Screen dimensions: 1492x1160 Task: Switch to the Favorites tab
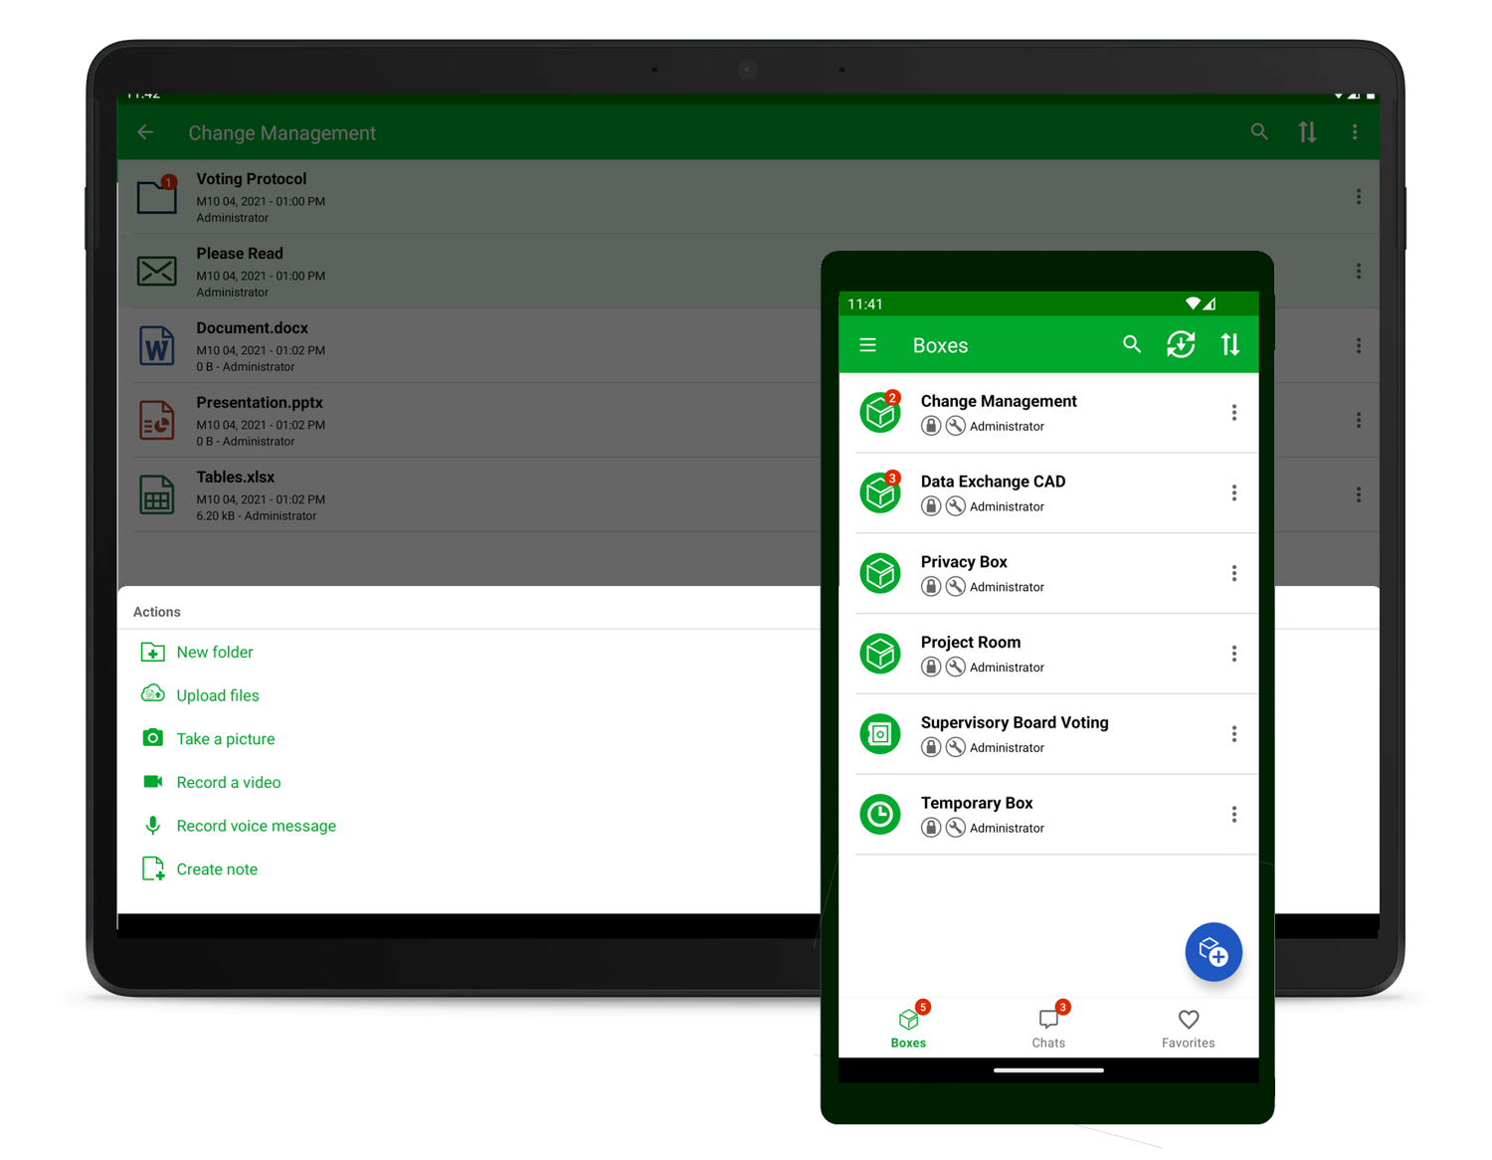(x=1189, y=1029)
